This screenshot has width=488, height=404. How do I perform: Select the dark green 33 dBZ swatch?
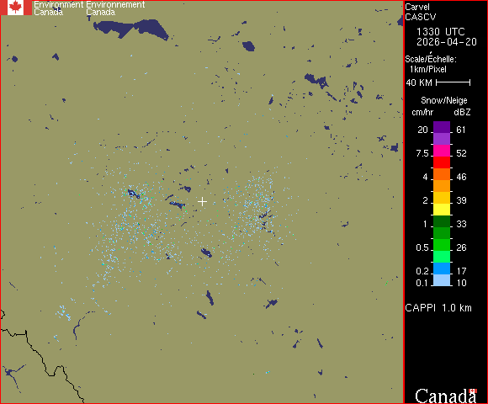point(442,221)
